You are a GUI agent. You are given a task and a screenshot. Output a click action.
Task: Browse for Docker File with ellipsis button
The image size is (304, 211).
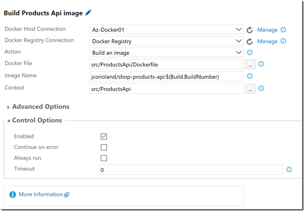click(x=251, y=64)
